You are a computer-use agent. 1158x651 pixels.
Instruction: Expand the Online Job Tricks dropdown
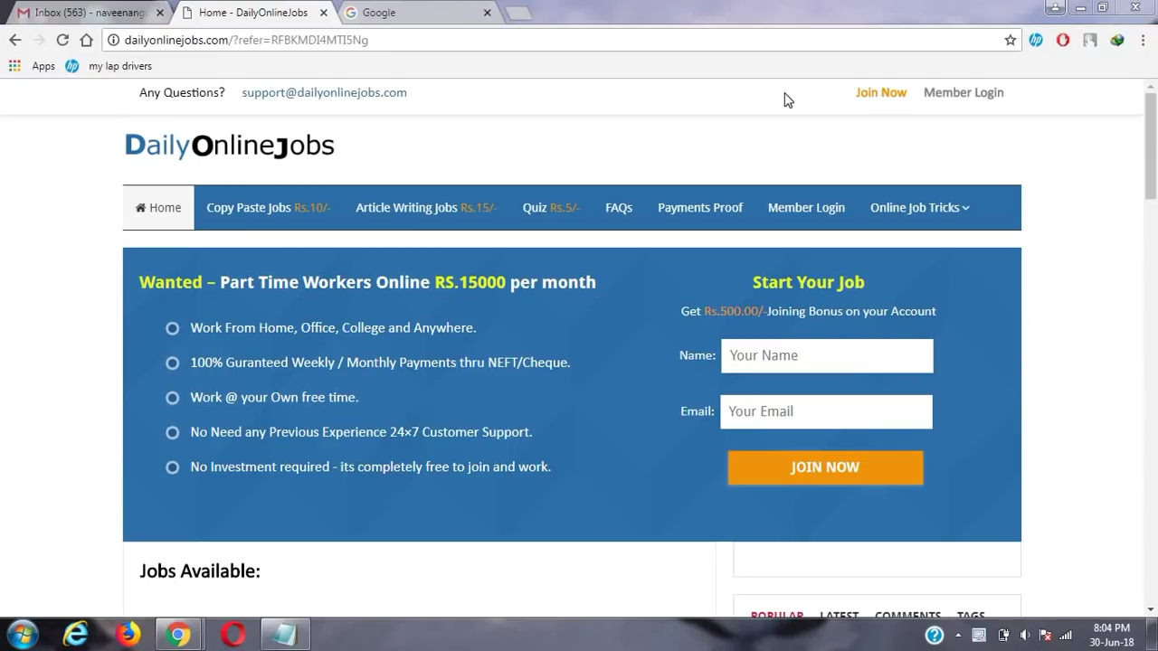coord(920,208)
